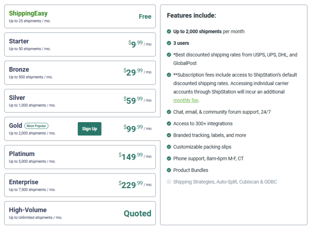Image resolution: width=311 pixels, height=228 pixels.
Task: Switch to the Silver plan
Action: (x=80, y=101)
